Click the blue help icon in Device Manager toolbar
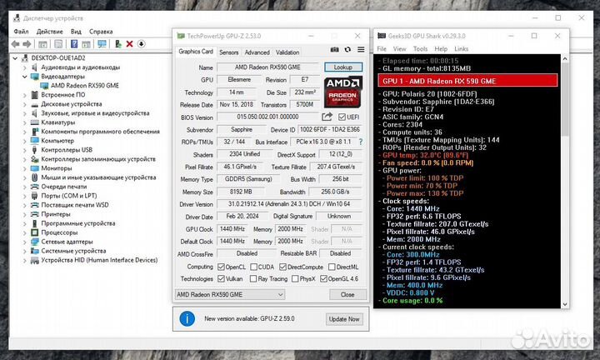This screenshot has height=360, width=600. click(x=74, y=44)
